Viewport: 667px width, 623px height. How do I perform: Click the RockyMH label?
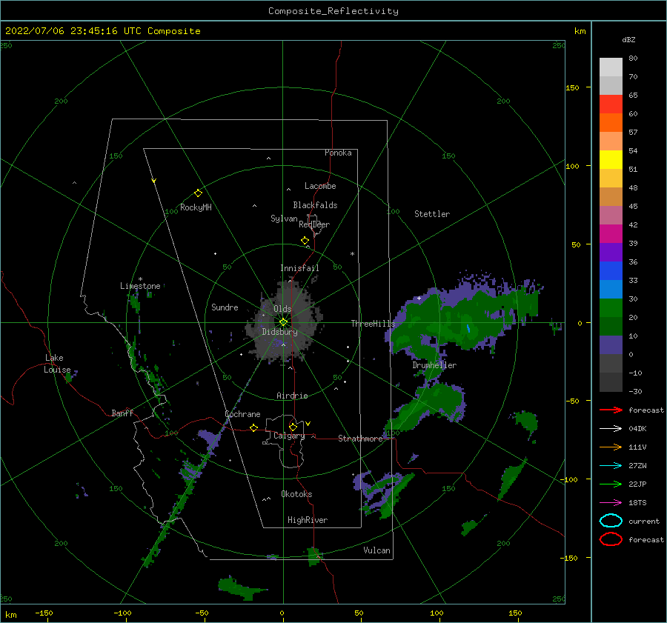pos(196,207)
